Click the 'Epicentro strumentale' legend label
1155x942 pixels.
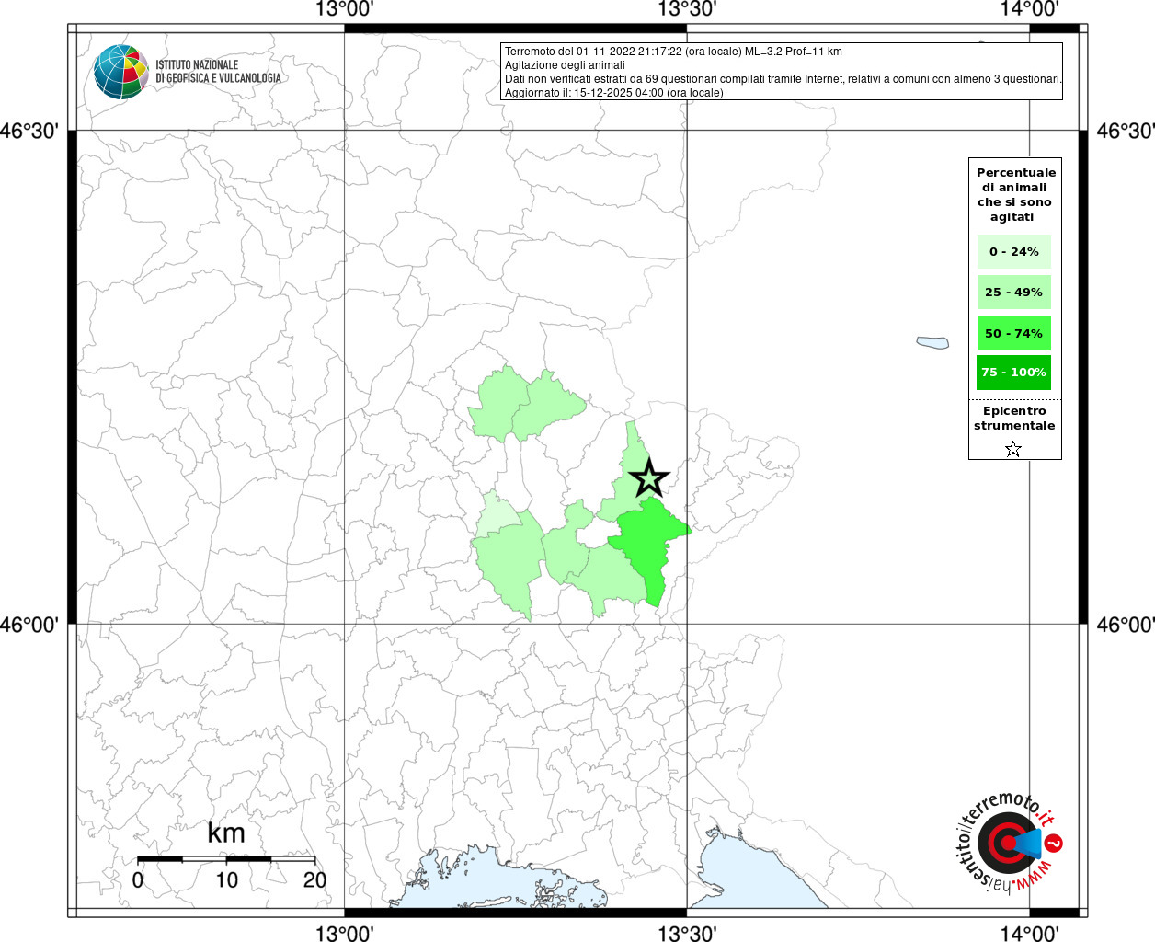(1014, 419)
